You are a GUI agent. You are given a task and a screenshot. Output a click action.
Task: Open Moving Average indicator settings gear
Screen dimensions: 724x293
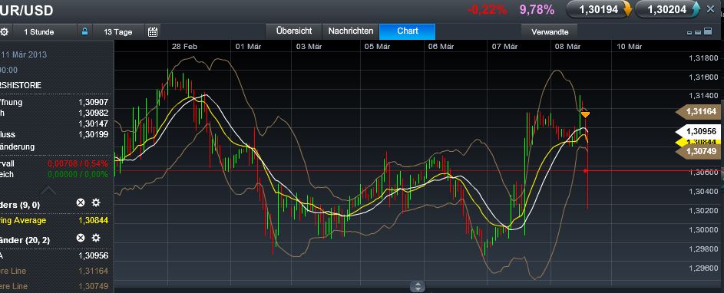95,202
